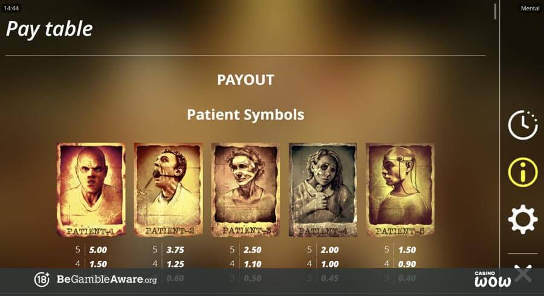
Task: Click the Patient Symbols section title
Action: [245, 115]
